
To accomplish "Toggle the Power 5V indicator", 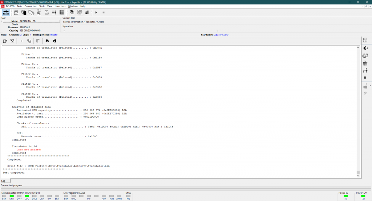I will tap(345, 196).
